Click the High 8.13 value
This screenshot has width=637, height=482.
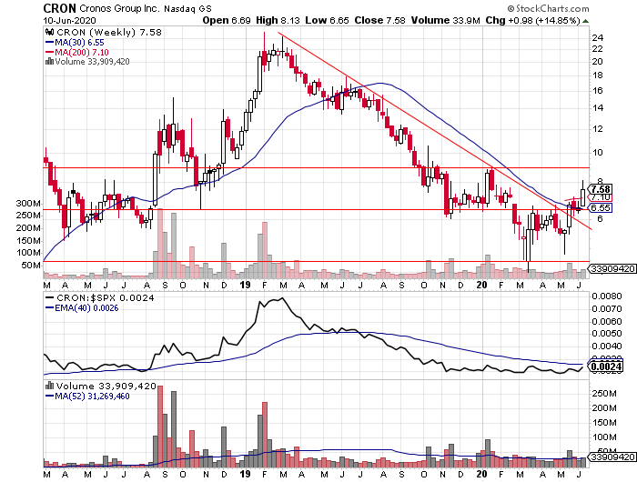pyautogui.click(x=278, y=20)
